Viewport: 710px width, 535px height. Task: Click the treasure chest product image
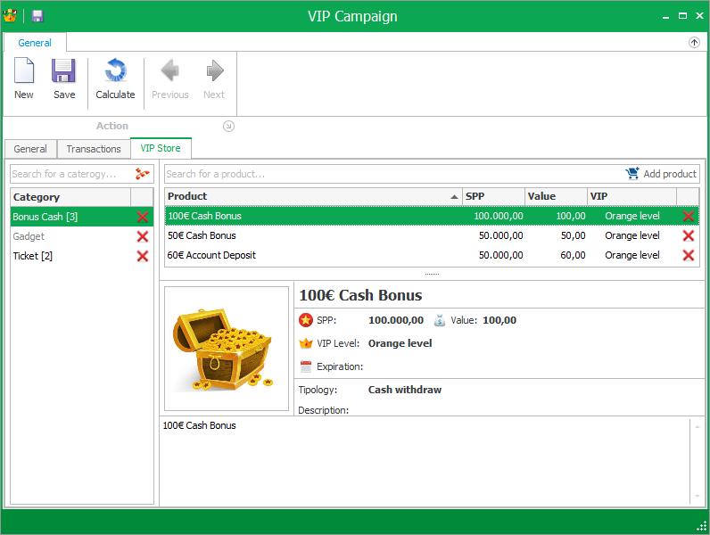(x=227, y=349)
